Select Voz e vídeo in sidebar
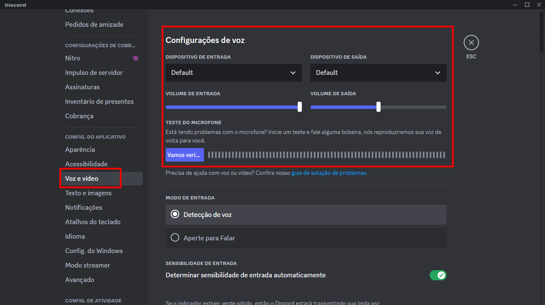 click(101, 179)
